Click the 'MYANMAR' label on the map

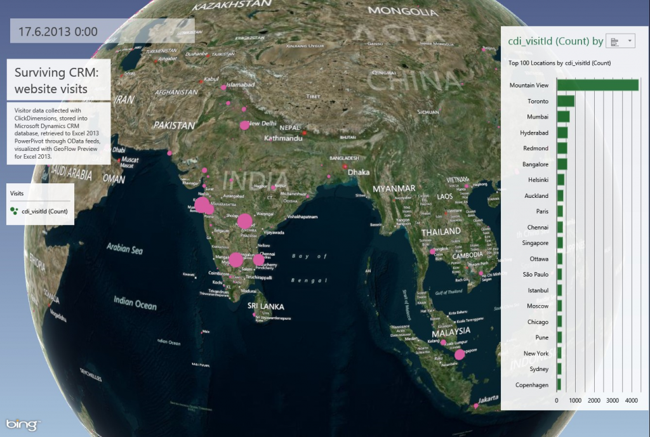(x=394, y=189)
